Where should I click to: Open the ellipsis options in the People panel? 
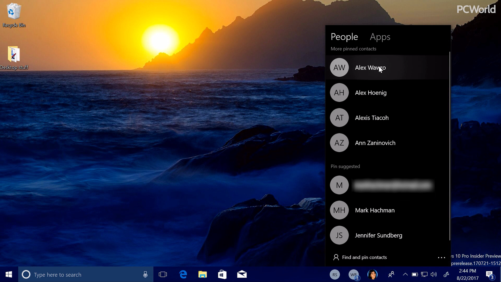point(441,257)
